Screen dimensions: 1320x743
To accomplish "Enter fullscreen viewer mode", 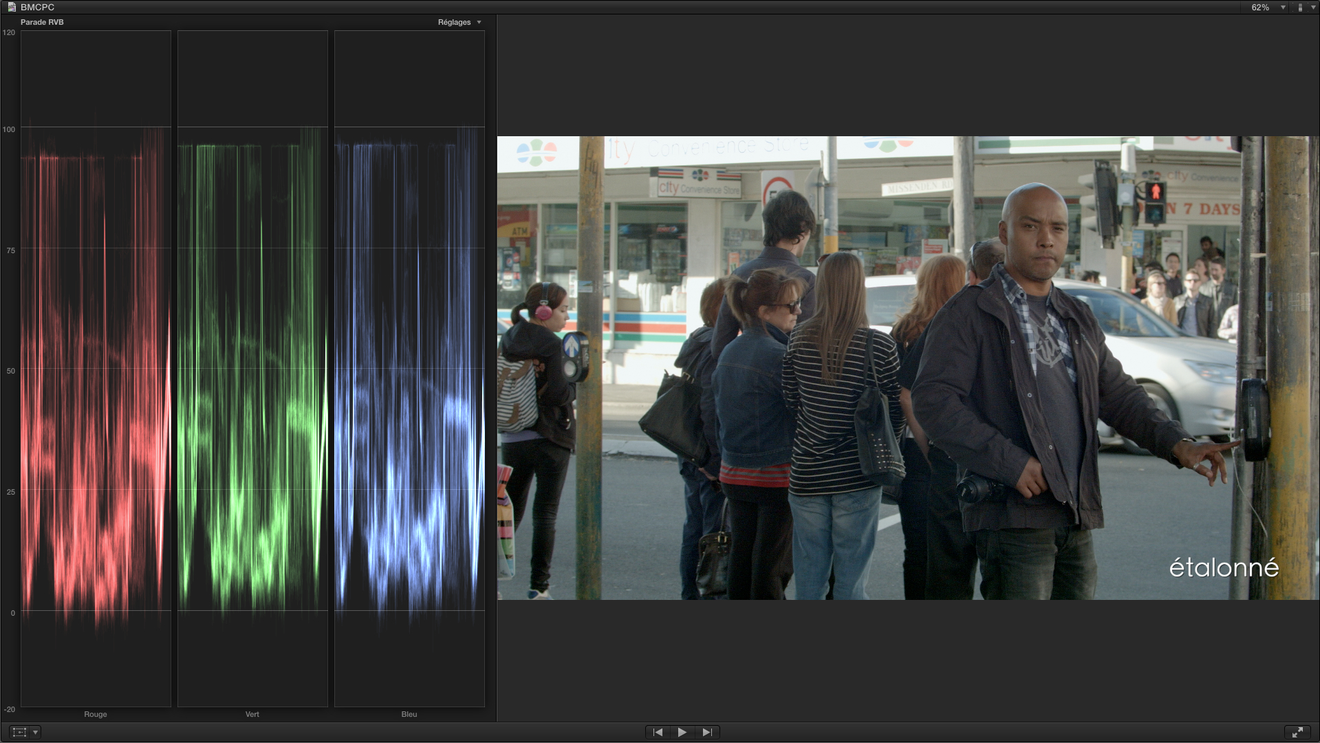I will [1297, 732].
